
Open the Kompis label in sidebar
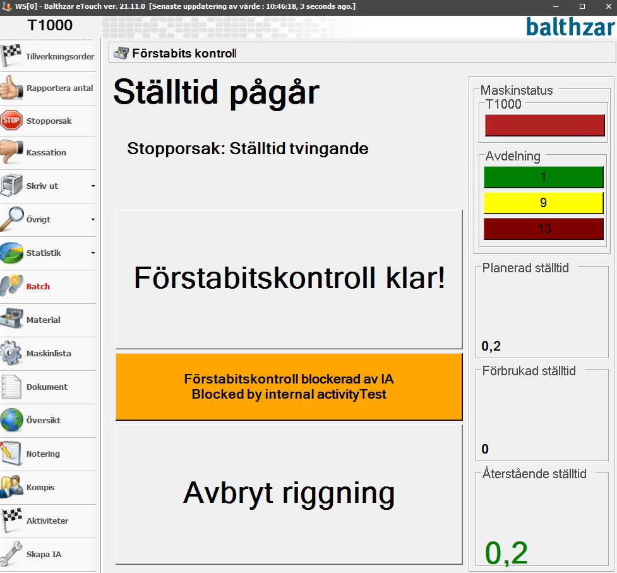coord(40,487)
